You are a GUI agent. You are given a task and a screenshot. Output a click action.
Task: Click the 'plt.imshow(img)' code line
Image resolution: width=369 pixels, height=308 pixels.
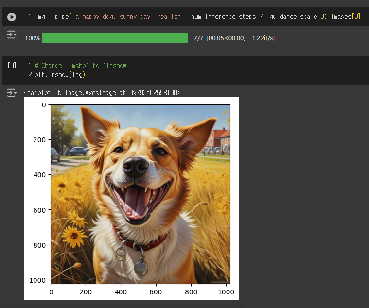(x=60, y=75)
